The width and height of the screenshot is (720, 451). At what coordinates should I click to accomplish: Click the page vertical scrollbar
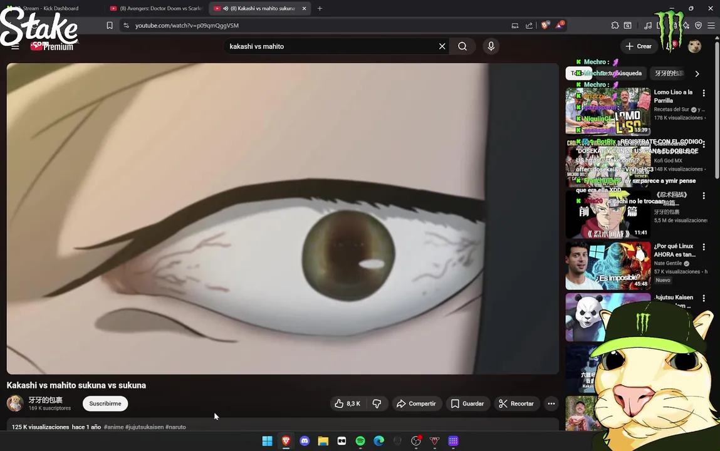click(717, 110)
